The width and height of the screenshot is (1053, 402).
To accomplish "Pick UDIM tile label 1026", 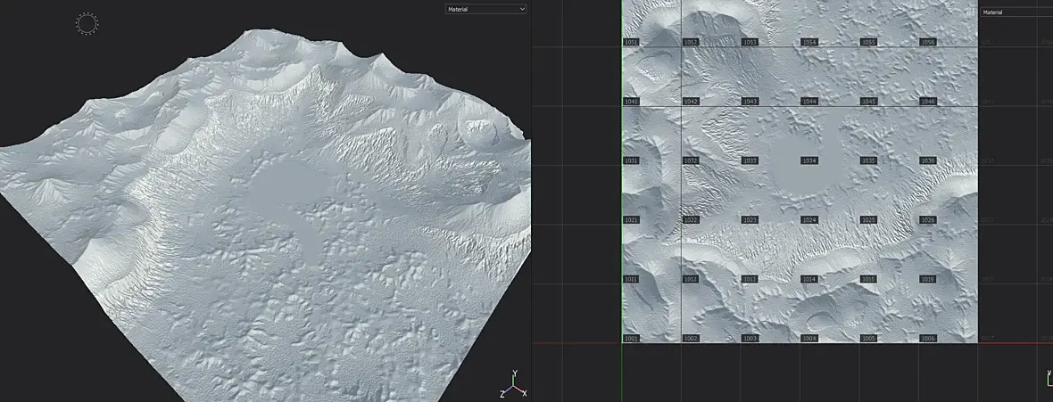I will point(928,220).
